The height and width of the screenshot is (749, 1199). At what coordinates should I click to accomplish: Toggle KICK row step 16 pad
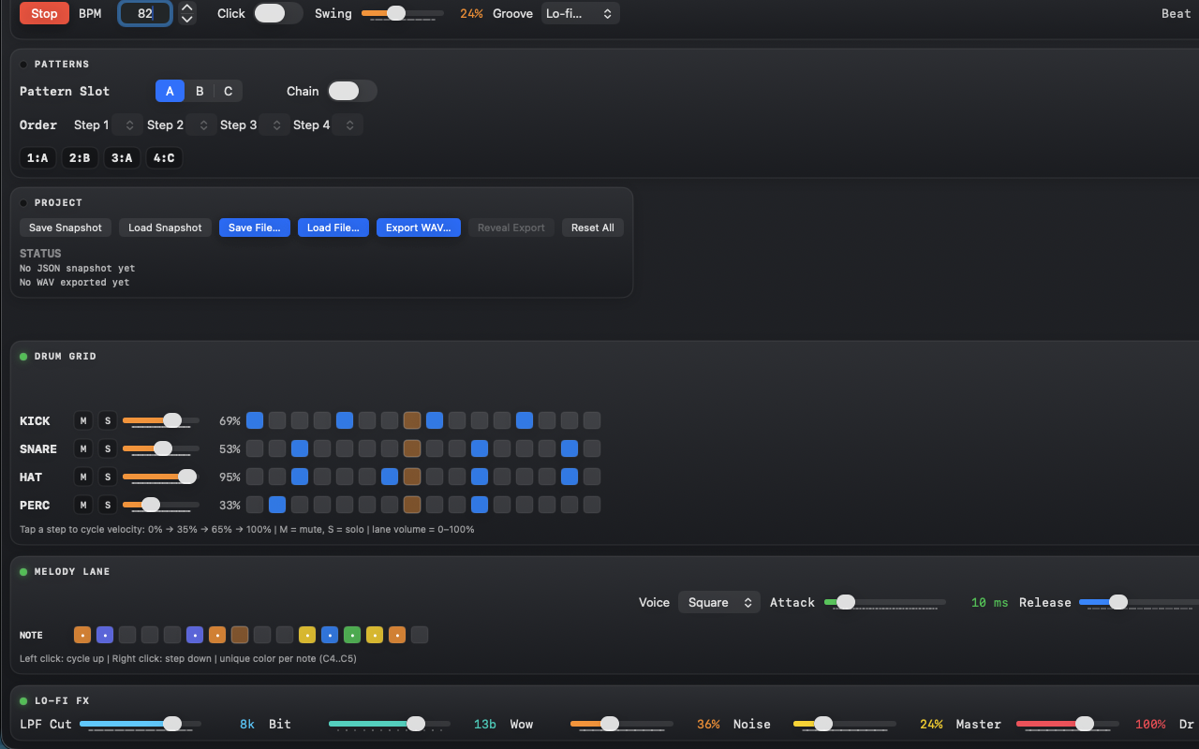(x=592, y=420)
